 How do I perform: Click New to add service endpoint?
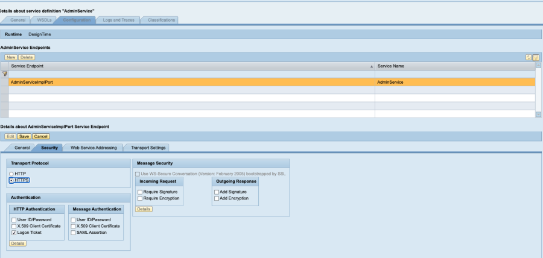[11, 57]
